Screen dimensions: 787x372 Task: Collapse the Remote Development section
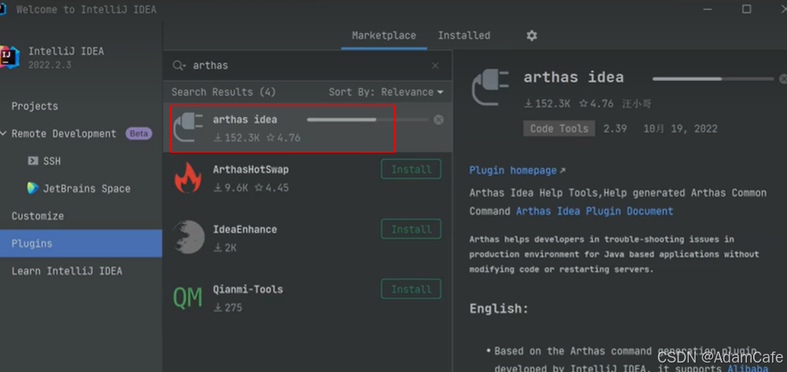pos(4,134)
